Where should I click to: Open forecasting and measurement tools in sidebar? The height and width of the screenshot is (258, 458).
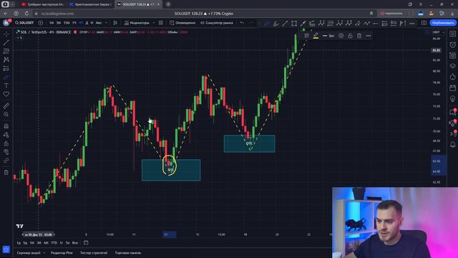click(6, 69)
